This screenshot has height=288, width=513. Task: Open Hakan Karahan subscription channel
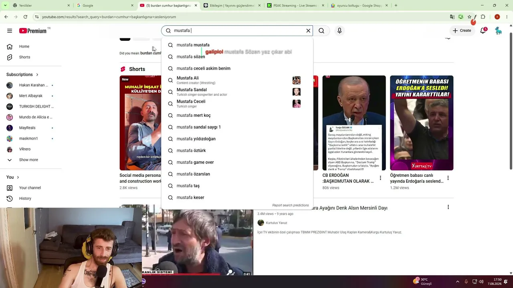(x=30, y=85)
